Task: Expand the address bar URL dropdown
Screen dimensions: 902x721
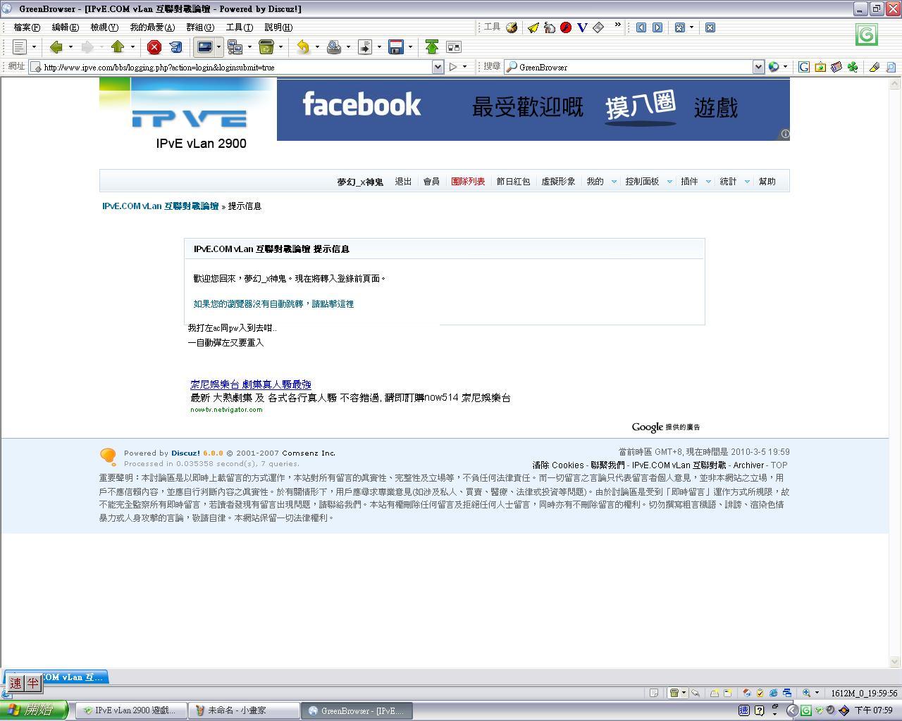Action: tap(438, 67)
